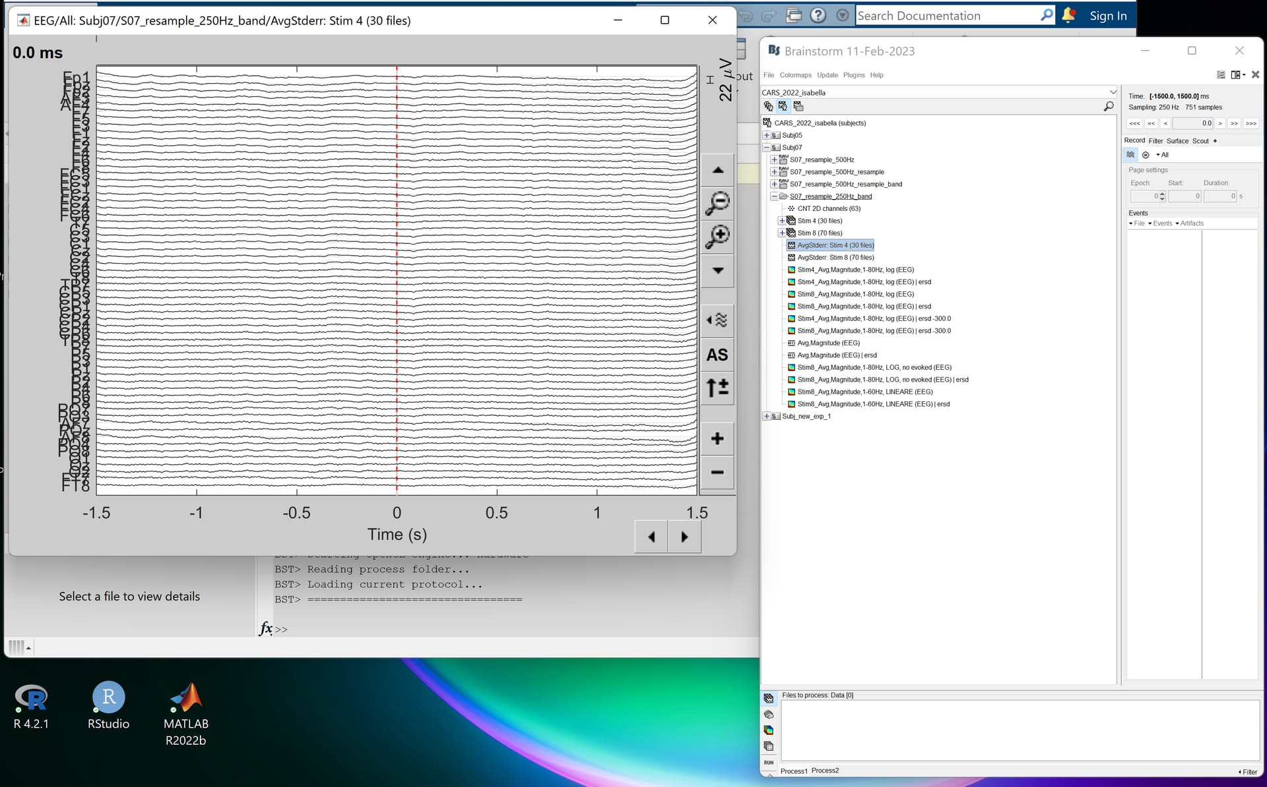Select process recordings data icon
The height and width of the screenshot is (787, 1267).
click(769, 698)
